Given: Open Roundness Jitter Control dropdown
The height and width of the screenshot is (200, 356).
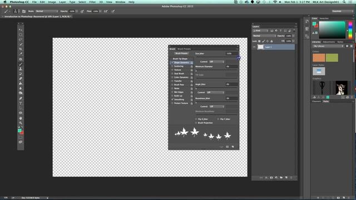Looking at the screenshot, I should [x=216, y=106].
